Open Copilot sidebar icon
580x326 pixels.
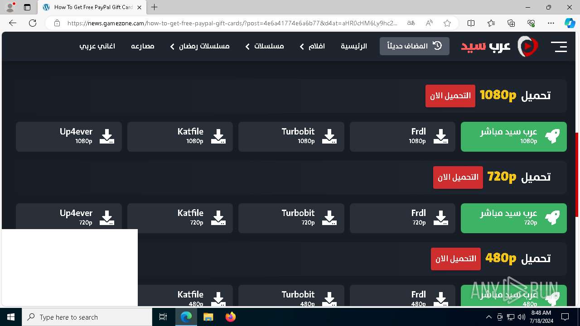570,23
